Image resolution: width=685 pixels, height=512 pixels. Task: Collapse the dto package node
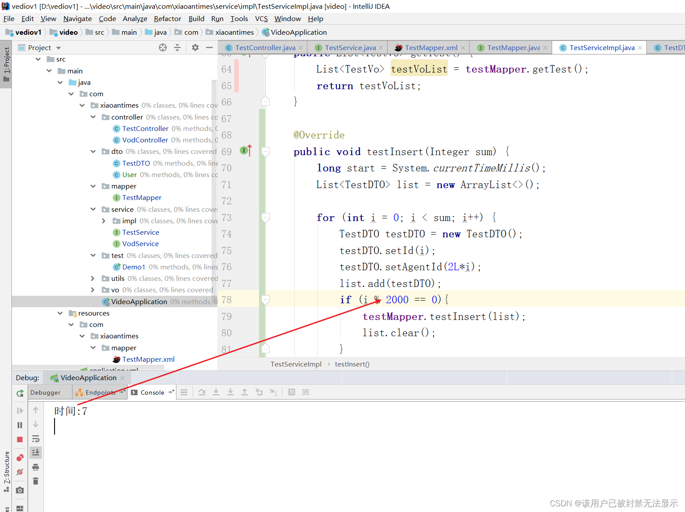pyautogui.click(x=93, y=152)
